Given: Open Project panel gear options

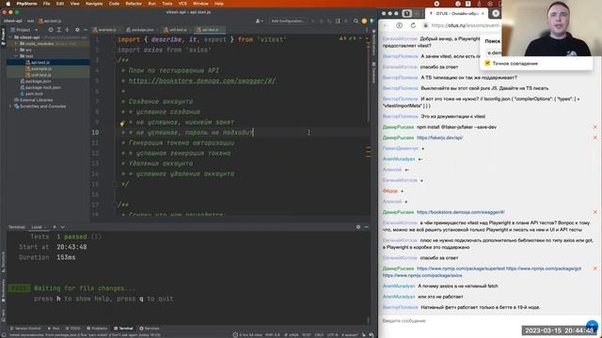Looking at the screenshot, I should pos(77,29).
